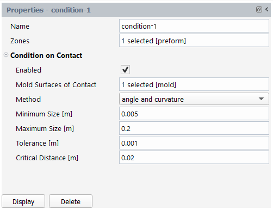Edit the Name field condition-1
This screenshot has height=209, width=273.
(x=194, y=26)
